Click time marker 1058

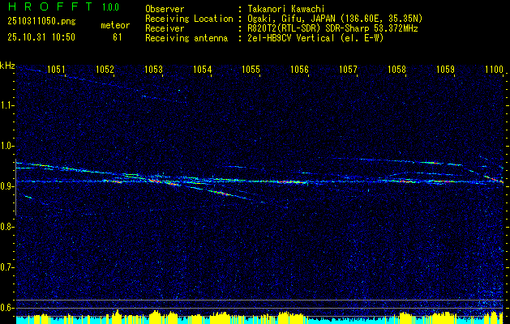pos(396,69)
